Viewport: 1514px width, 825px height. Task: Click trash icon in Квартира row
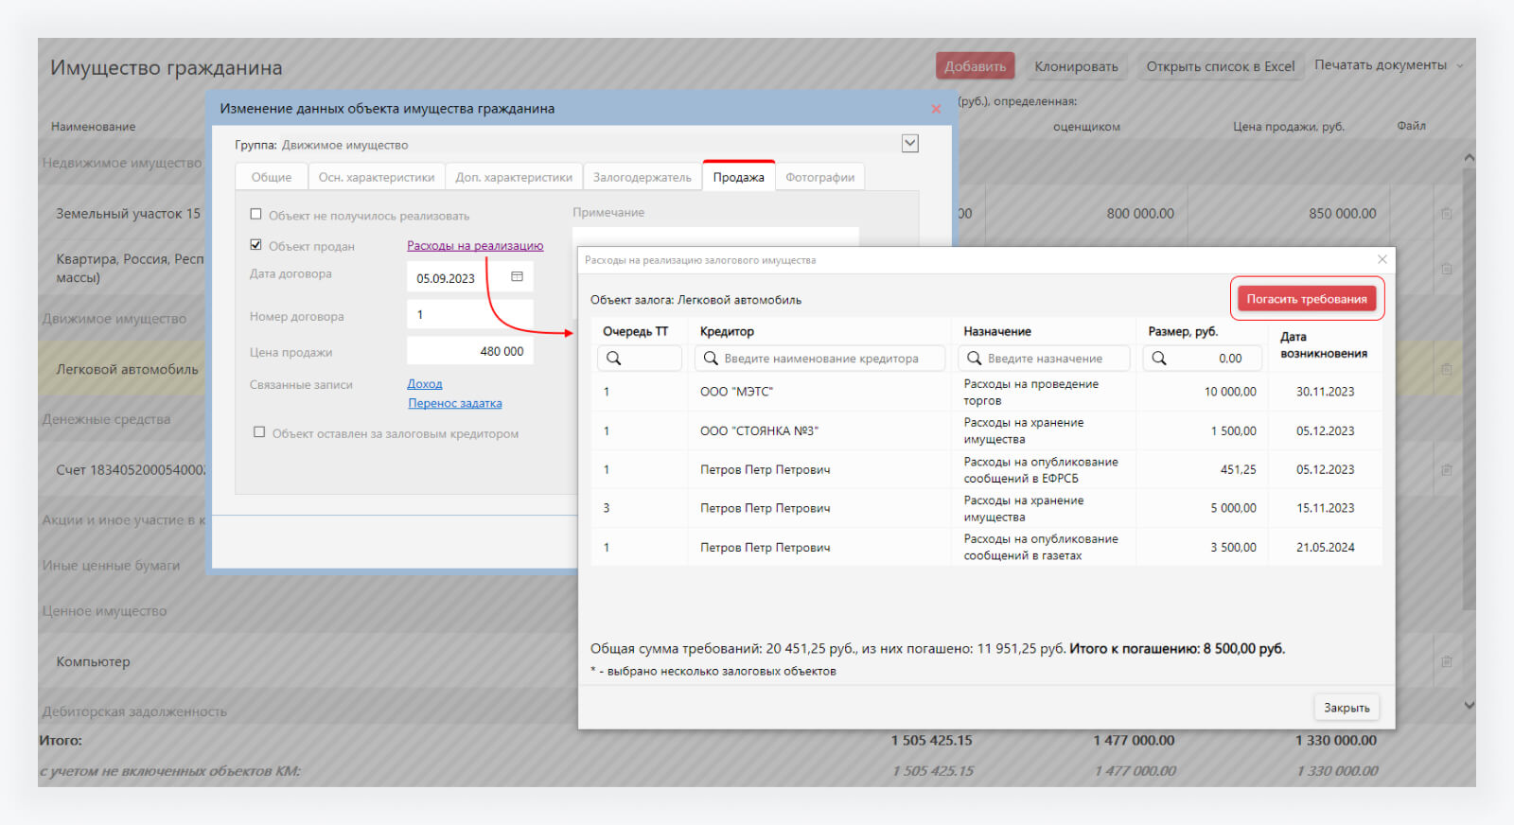[1447, 269]
